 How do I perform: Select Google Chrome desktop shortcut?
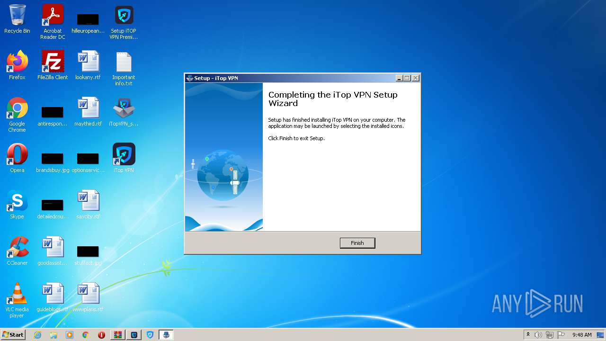pyautogui.click(x=17, y=115)
